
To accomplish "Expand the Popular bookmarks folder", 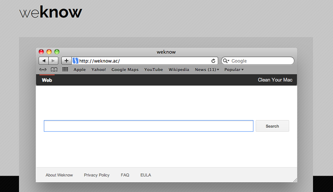I will click(x=234, y=70).
